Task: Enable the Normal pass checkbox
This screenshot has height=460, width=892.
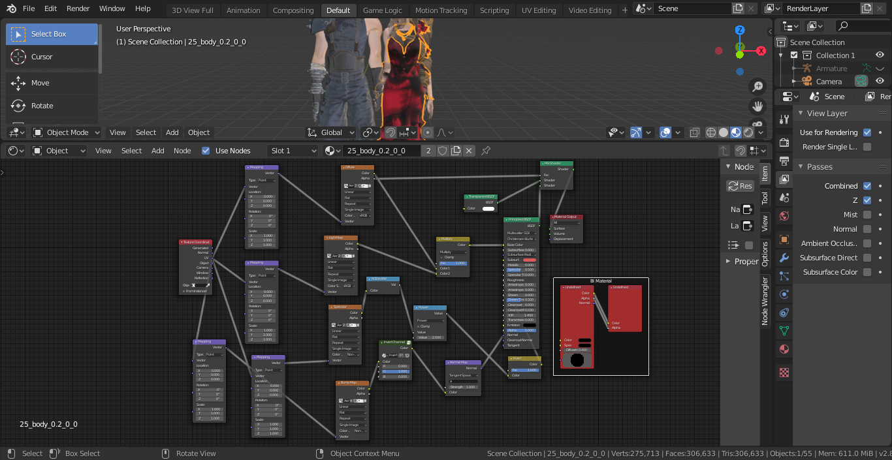Action: pyautogui.click(x=867, y=229)
